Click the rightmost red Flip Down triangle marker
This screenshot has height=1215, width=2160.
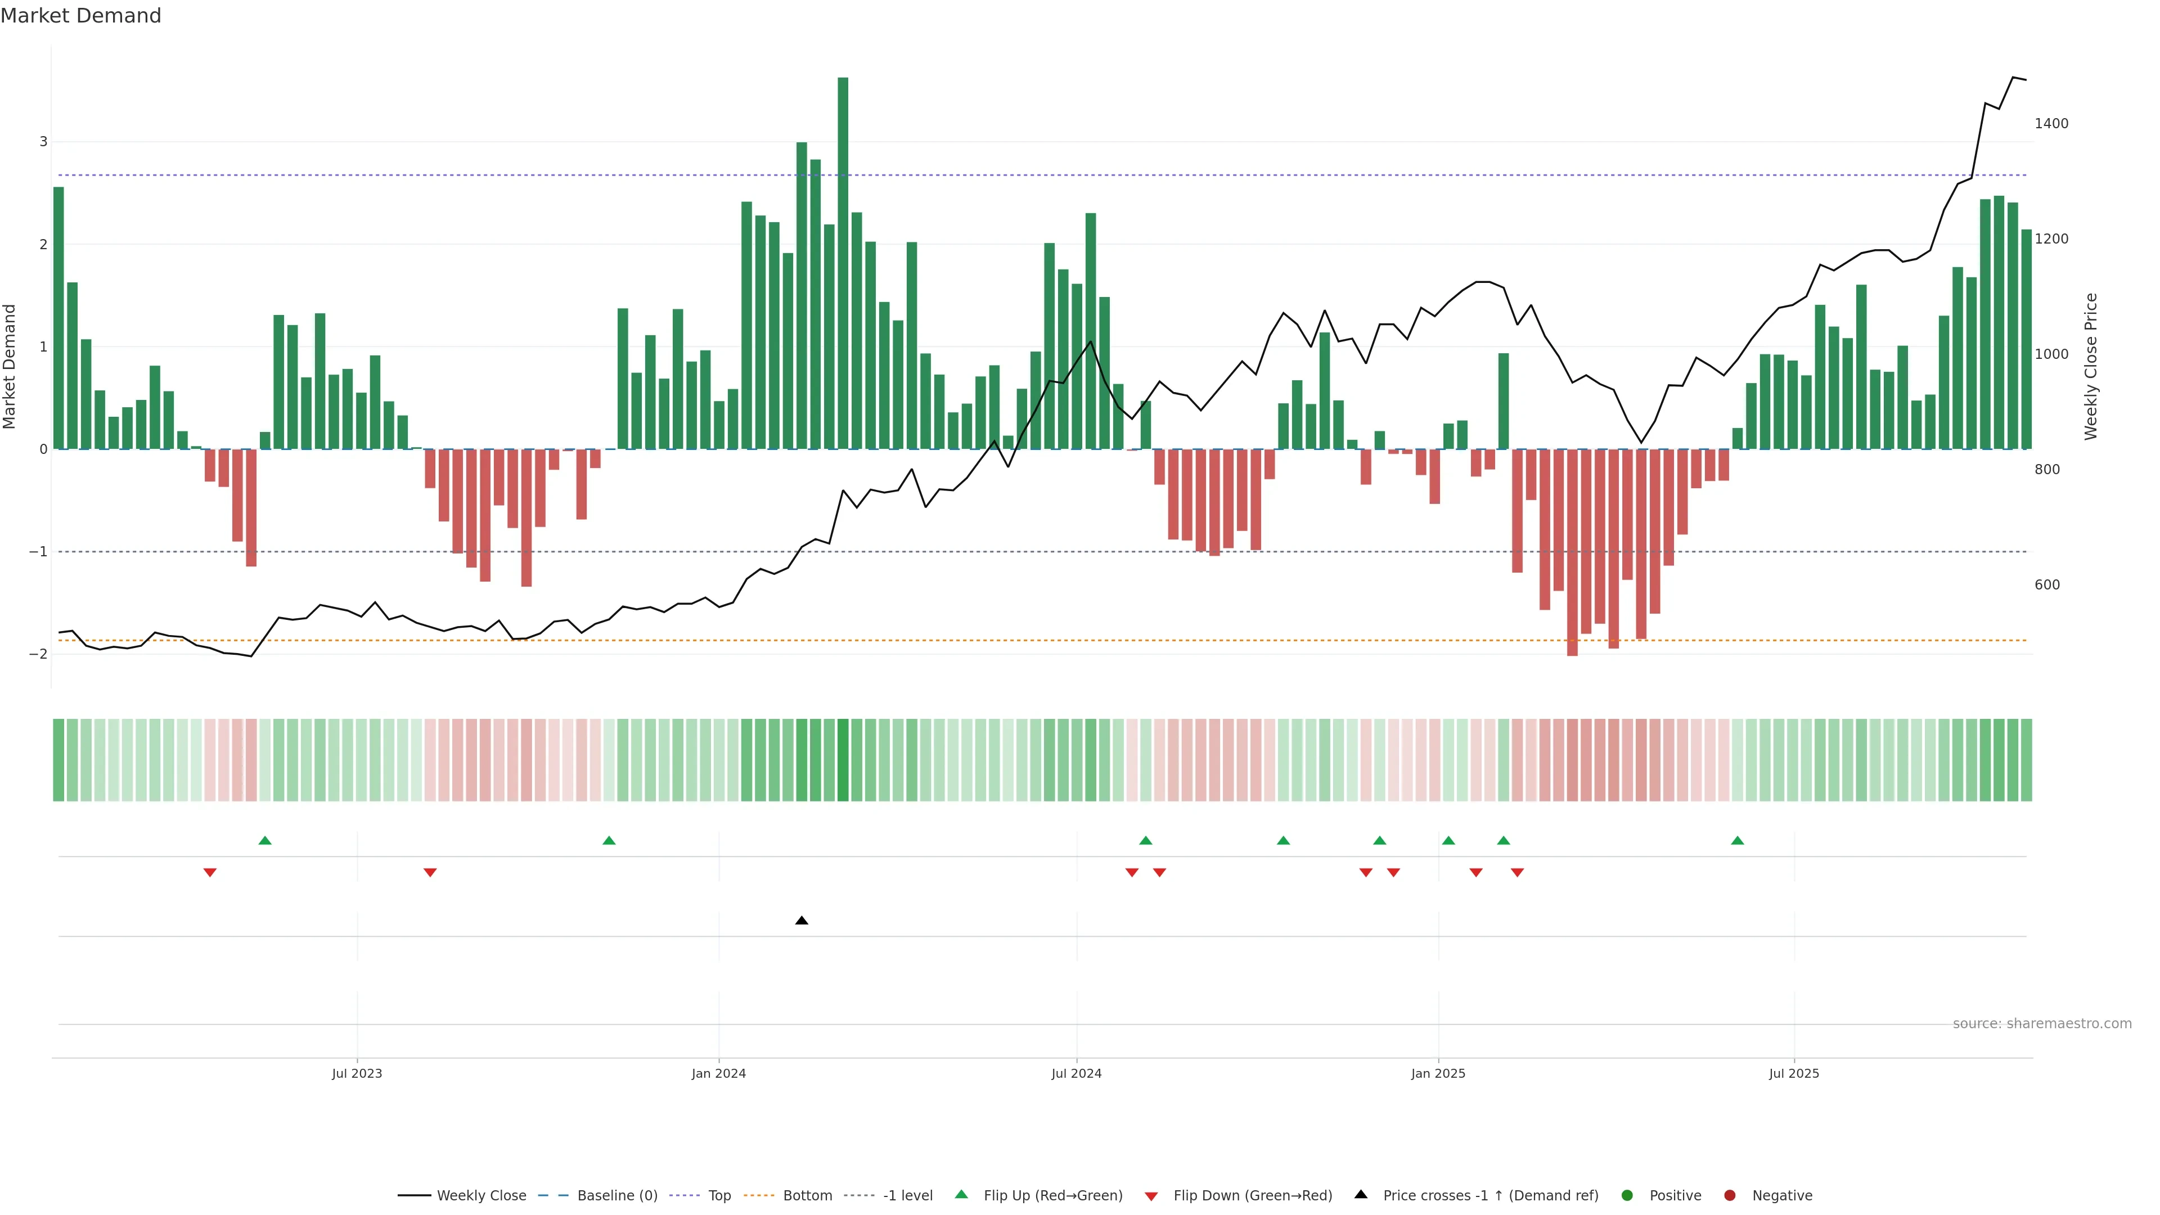pyautogui.click(x=1517, y=873)
